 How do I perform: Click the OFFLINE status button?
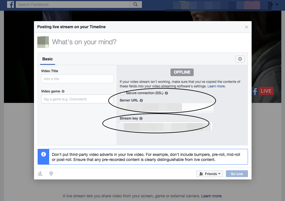coord(182,72)
